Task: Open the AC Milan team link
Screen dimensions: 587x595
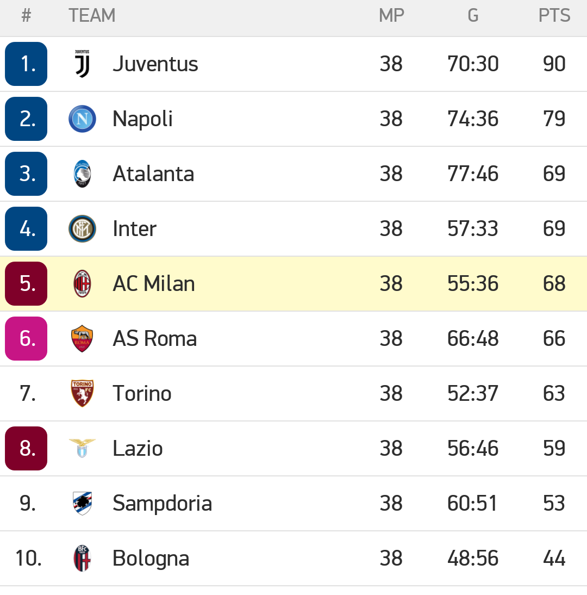Action: (154, 284)
